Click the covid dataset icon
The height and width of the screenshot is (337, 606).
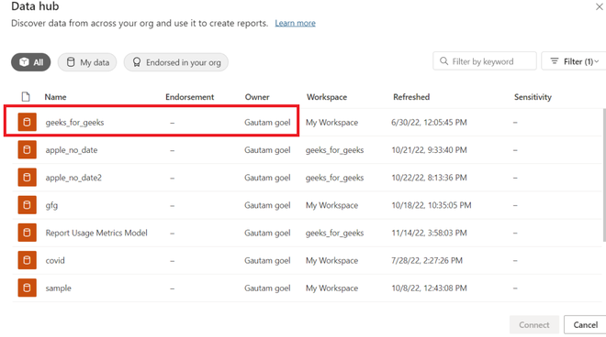[x=27, y=260]
